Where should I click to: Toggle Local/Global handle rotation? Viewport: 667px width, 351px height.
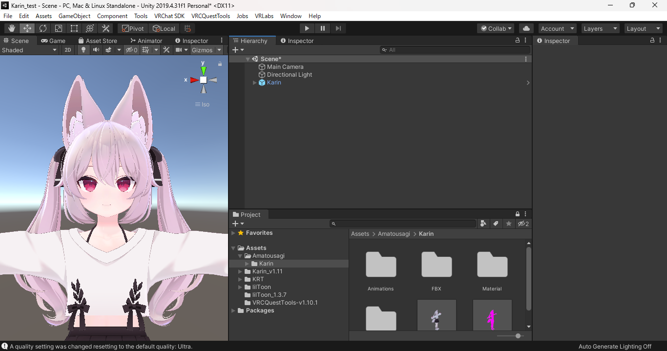coord(164,28)
